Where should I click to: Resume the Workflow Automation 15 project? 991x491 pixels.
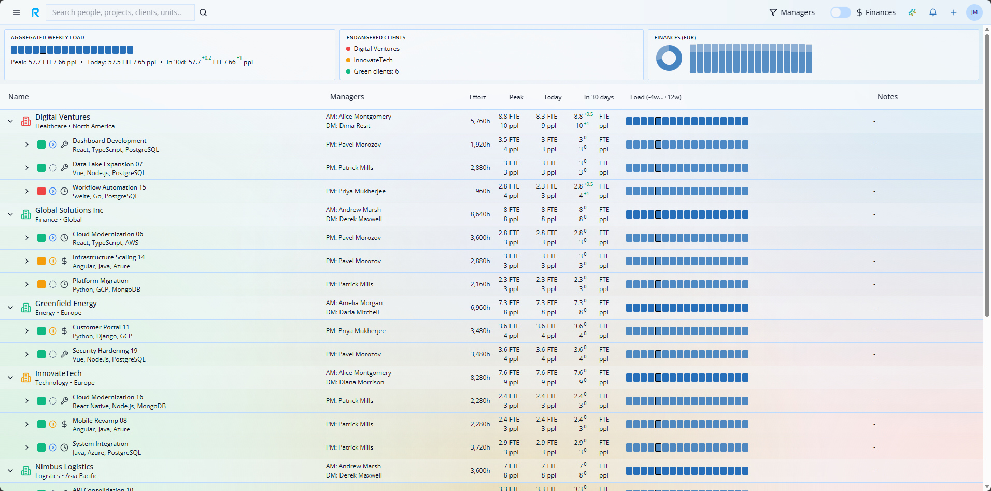52,191
